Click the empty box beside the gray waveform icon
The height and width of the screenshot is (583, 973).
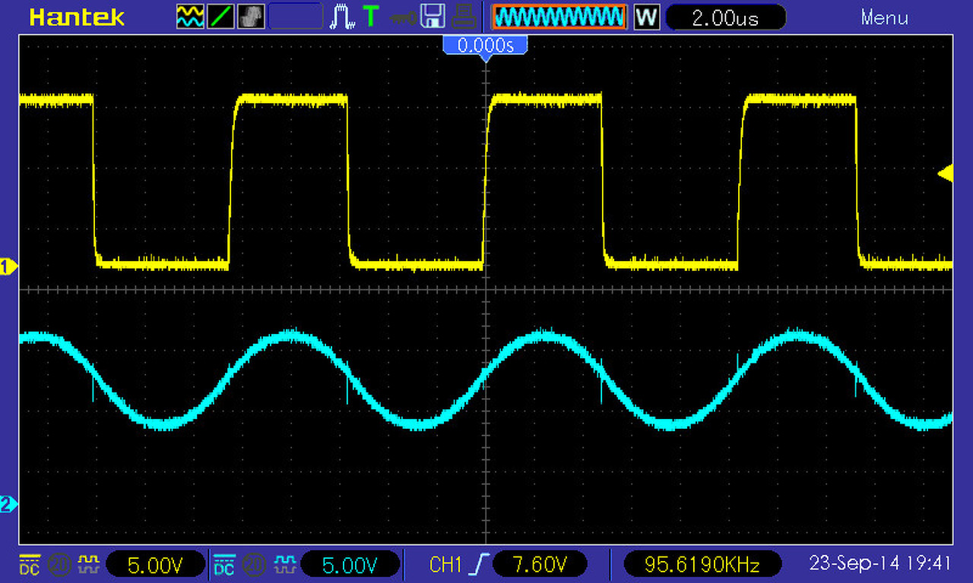[296, 17]
